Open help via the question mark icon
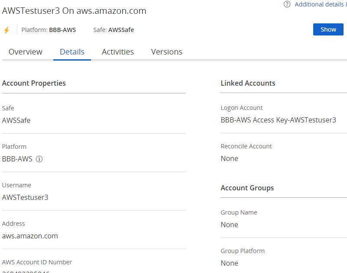 pos(287,4)
